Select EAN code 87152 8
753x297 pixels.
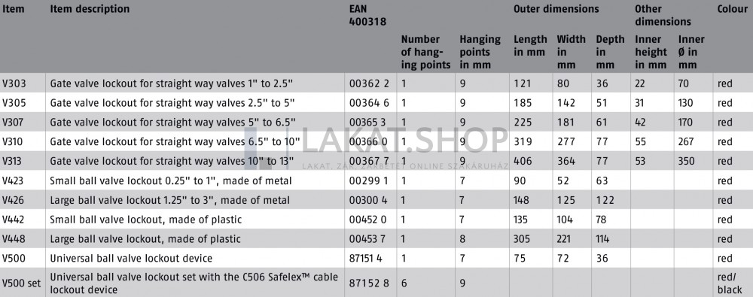[x=369, y=283]
